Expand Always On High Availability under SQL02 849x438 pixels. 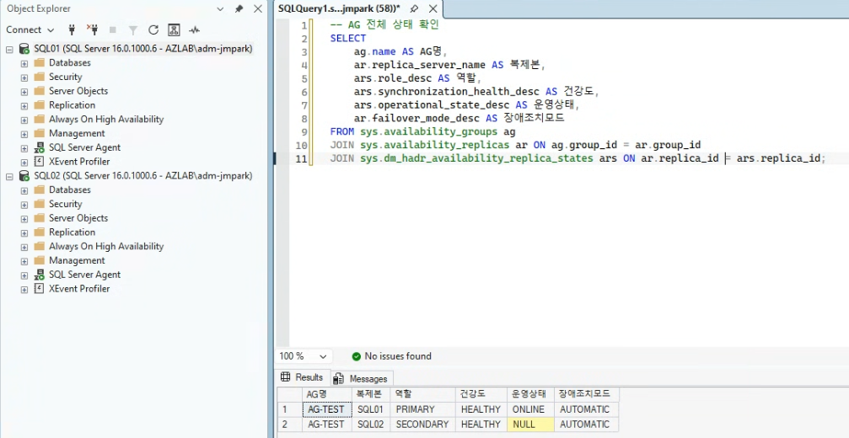coord(24,247)
